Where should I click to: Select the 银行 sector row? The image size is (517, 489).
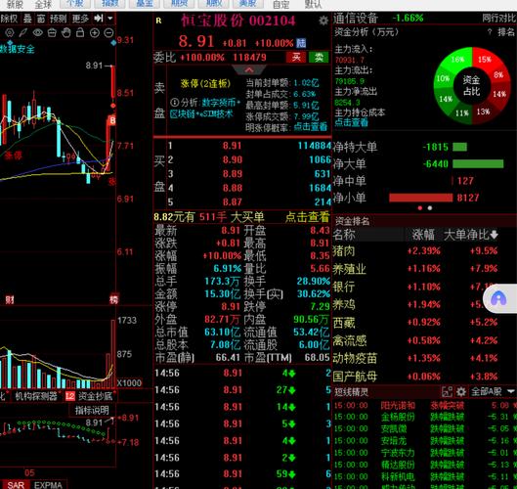click(x=424, y=287)
